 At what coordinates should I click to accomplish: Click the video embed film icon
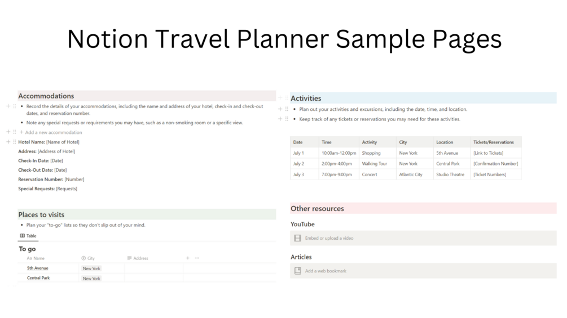click(x=297, y=238)
